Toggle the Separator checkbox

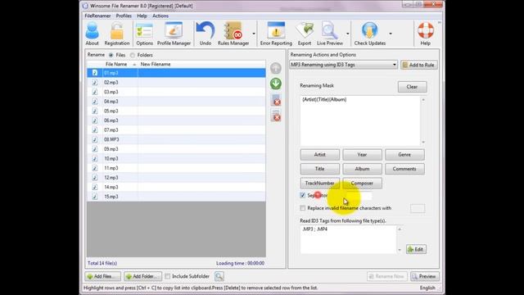(x=302, y=195)
